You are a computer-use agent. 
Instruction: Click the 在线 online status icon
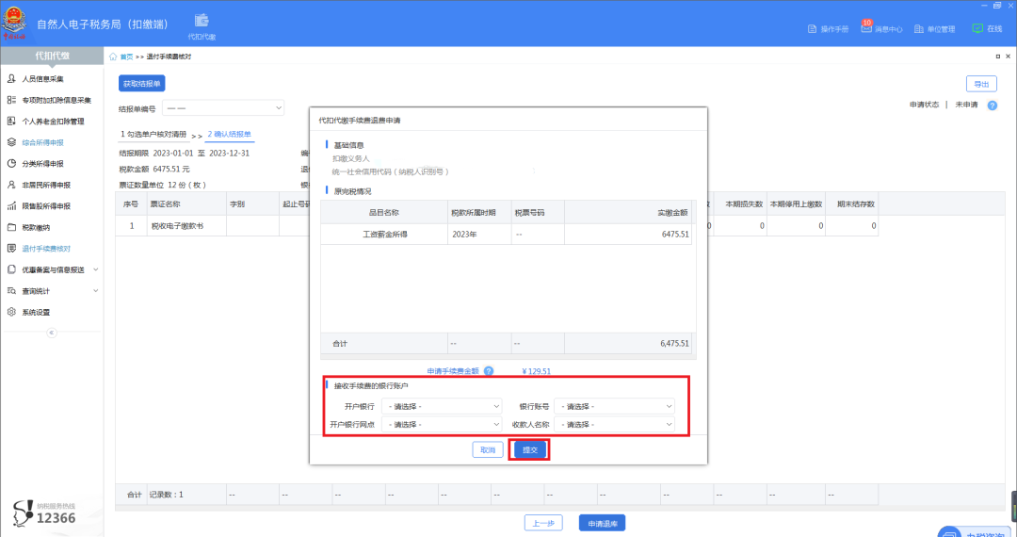pyautogui.click(x=977, y=28)
